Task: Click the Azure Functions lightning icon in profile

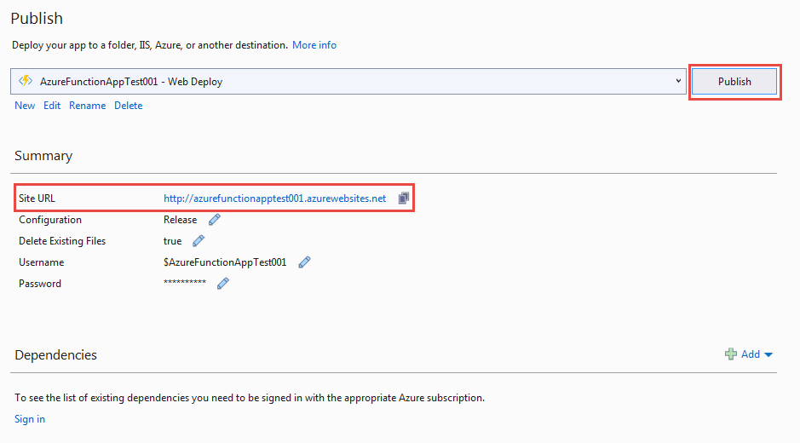Action: pyautogui.click(x=26, y=81)
